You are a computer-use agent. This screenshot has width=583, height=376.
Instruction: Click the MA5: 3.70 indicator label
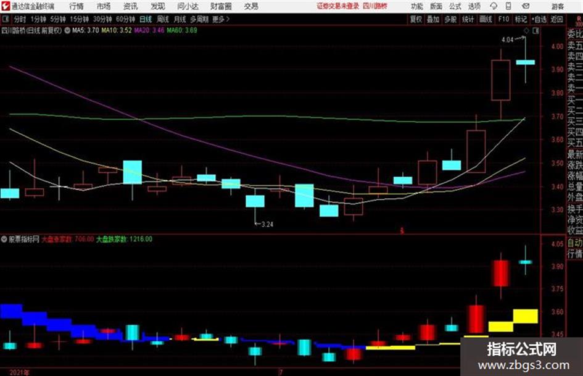pyautogui.click(x=86, y=30)
